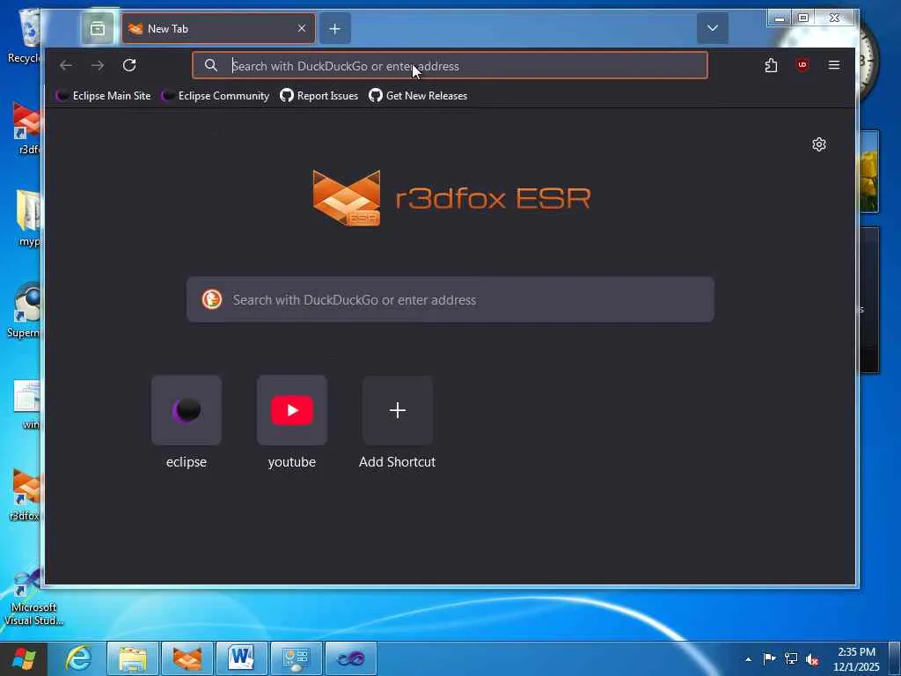This screenshot has height=676, width=901.
Task: Click the r3dfox ESR logo
Action: click(x=451, y=198)
